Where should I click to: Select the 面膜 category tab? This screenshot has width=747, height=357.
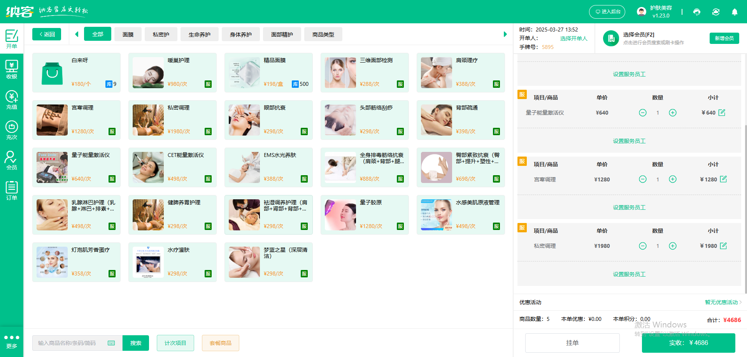(x=128, y=34)
